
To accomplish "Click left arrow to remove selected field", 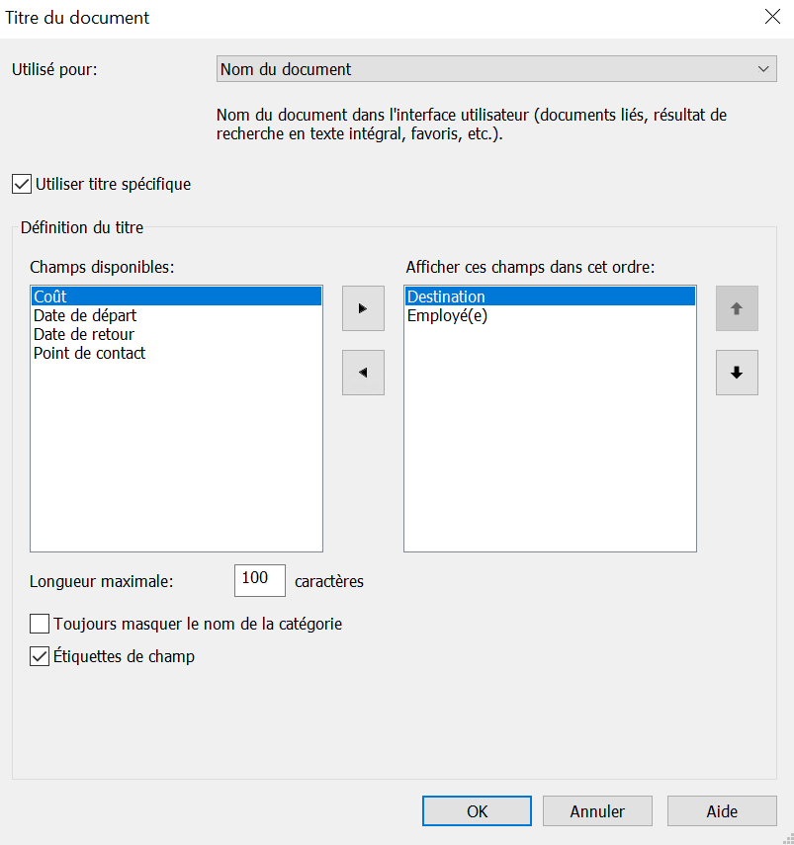I will 363,373.
